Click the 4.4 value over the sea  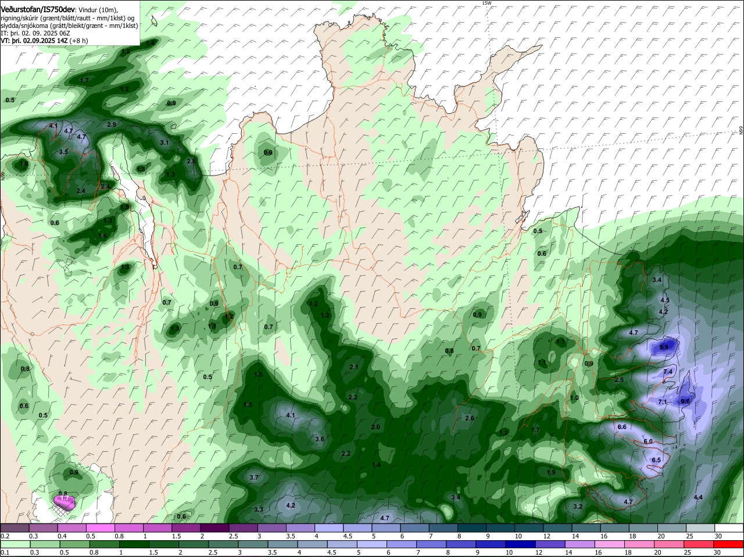tap(699, 497)
